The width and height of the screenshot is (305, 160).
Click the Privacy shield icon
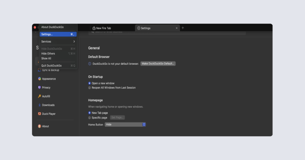tap(40, 87)
